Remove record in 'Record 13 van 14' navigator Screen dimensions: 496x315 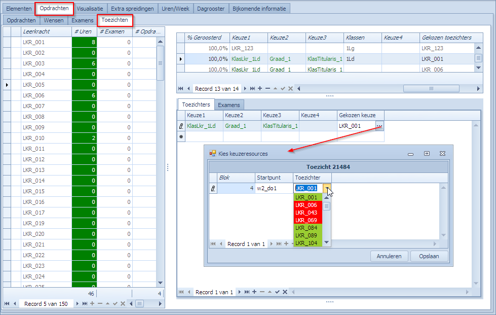[x=268, y=89]
